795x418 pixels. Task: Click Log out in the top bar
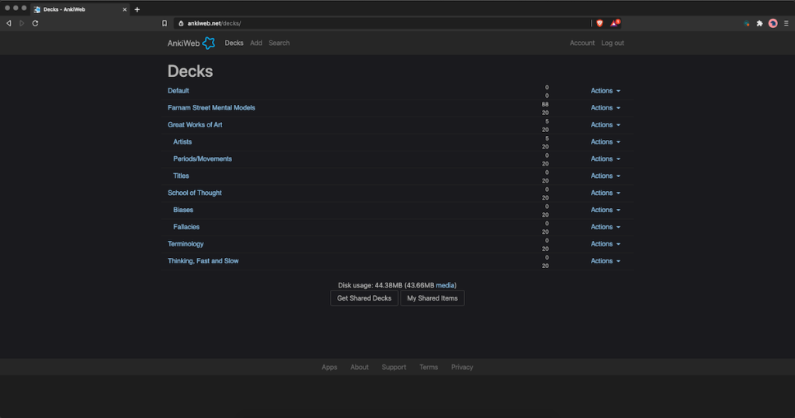tap(613, 43)
